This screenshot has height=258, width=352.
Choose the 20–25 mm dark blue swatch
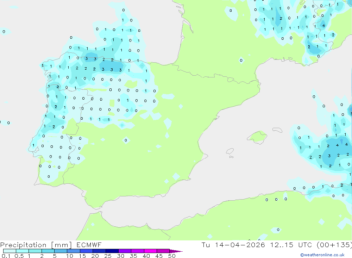99,251
